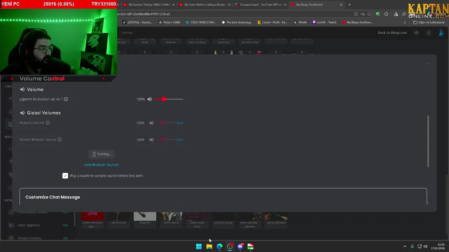Show hidden system tray icons
The height and width of the screenshot is (252, 449).
click(x=404, y=246)
